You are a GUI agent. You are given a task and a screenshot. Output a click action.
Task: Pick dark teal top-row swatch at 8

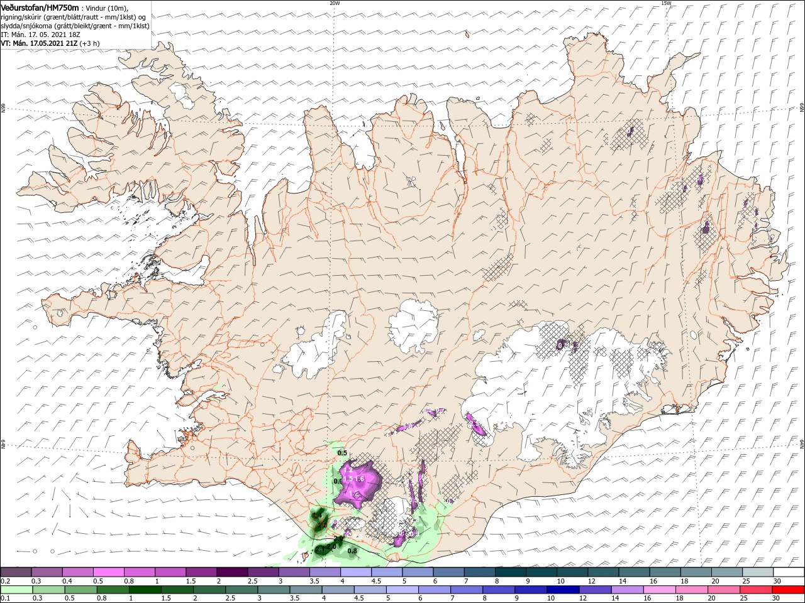(510, 572)
